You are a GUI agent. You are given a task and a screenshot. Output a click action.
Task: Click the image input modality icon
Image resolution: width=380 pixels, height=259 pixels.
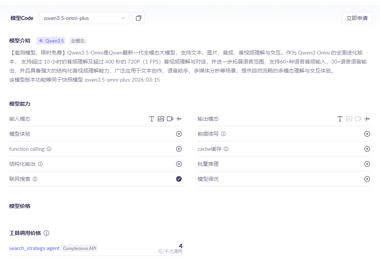click(x=161, y=118)
